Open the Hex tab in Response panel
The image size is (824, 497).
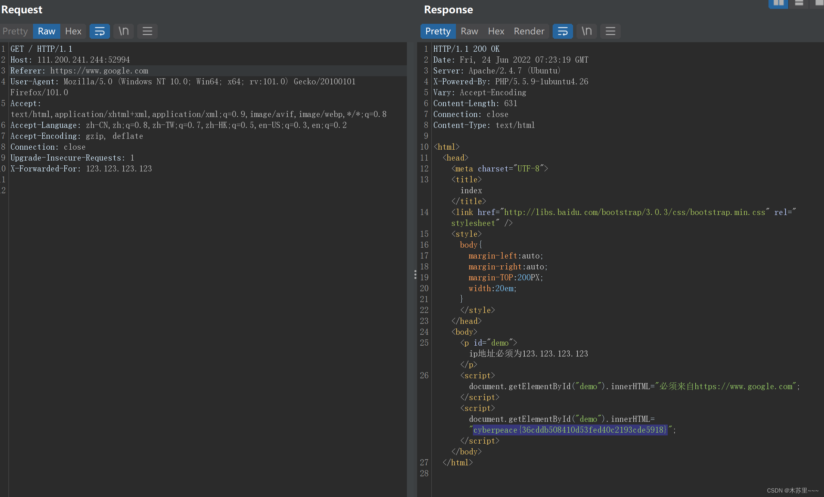(496, 31)
